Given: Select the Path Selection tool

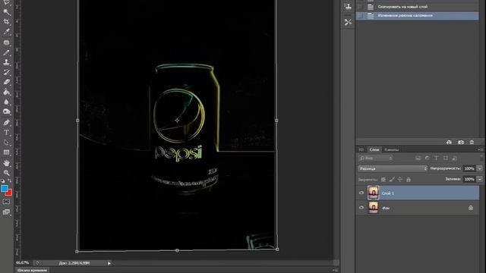Looking at the screenshot, I should (6, 143).
